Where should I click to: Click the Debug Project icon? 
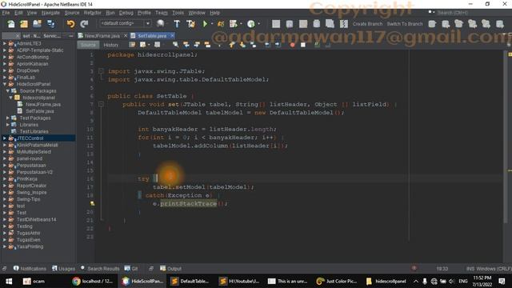point(221,23)
